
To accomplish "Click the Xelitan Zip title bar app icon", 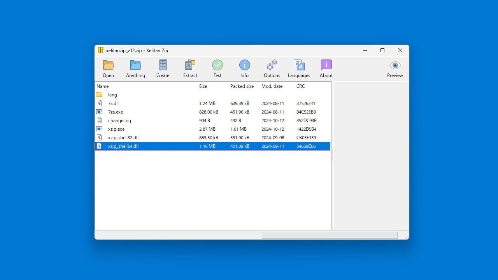I will 101,50.
